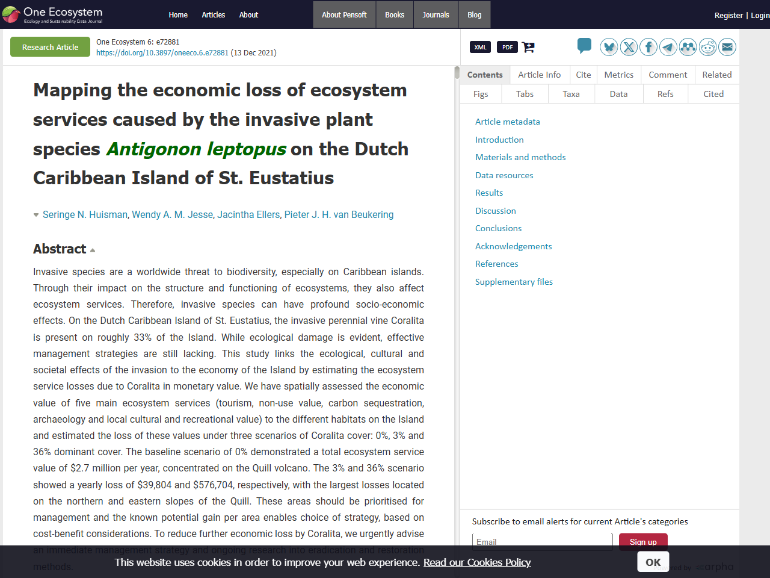Screen dimensions: 770x578
Task: Jump to References section
Action: 497,264
